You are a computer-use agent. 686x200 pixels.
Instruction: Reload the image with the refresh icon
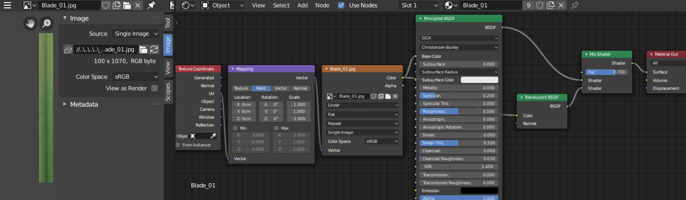pyautogui.click(x=154, y=49)
